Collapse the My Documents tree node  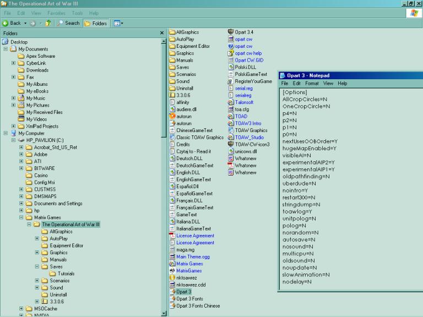click(6, 49)
